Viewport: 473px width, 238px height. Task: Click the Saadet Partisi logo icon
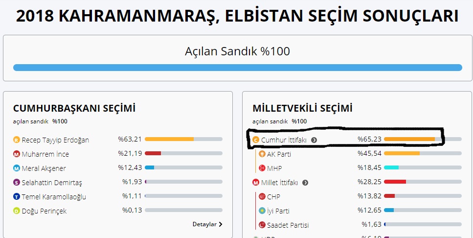(x=262, y=225)
